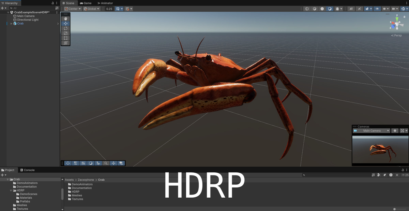
Task: Open the Hierarchy panel three-dot menu
Action: tap(57, 3)
